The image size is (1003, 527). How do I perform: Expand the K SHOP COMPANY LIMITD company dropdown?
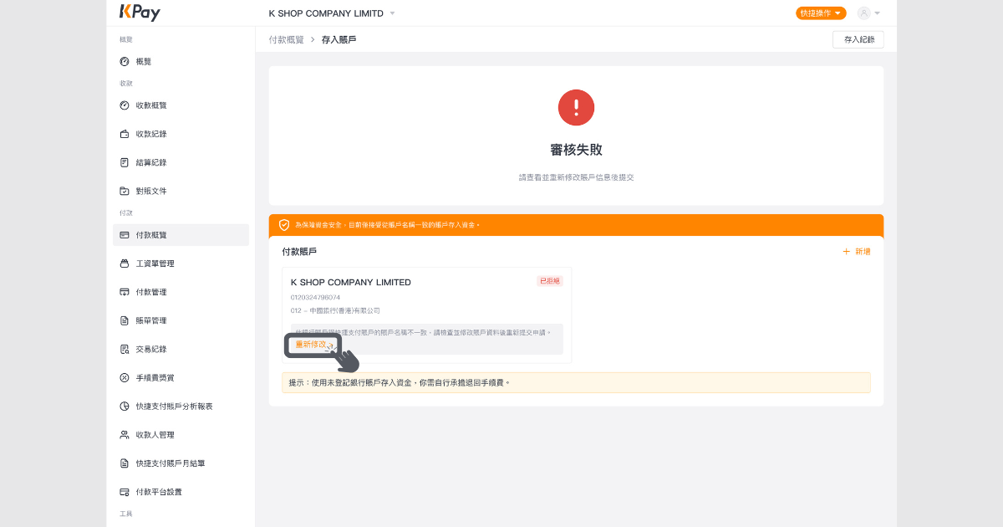point(332,13)
